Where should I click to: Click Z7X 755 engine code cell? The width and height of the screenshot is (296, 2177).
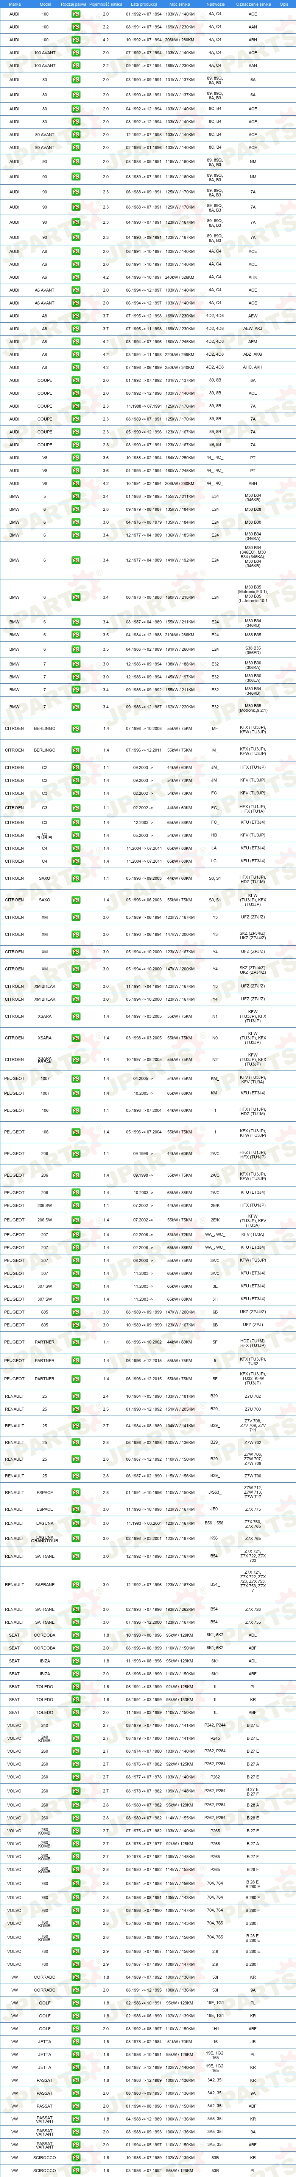(x=253, y=1623)
